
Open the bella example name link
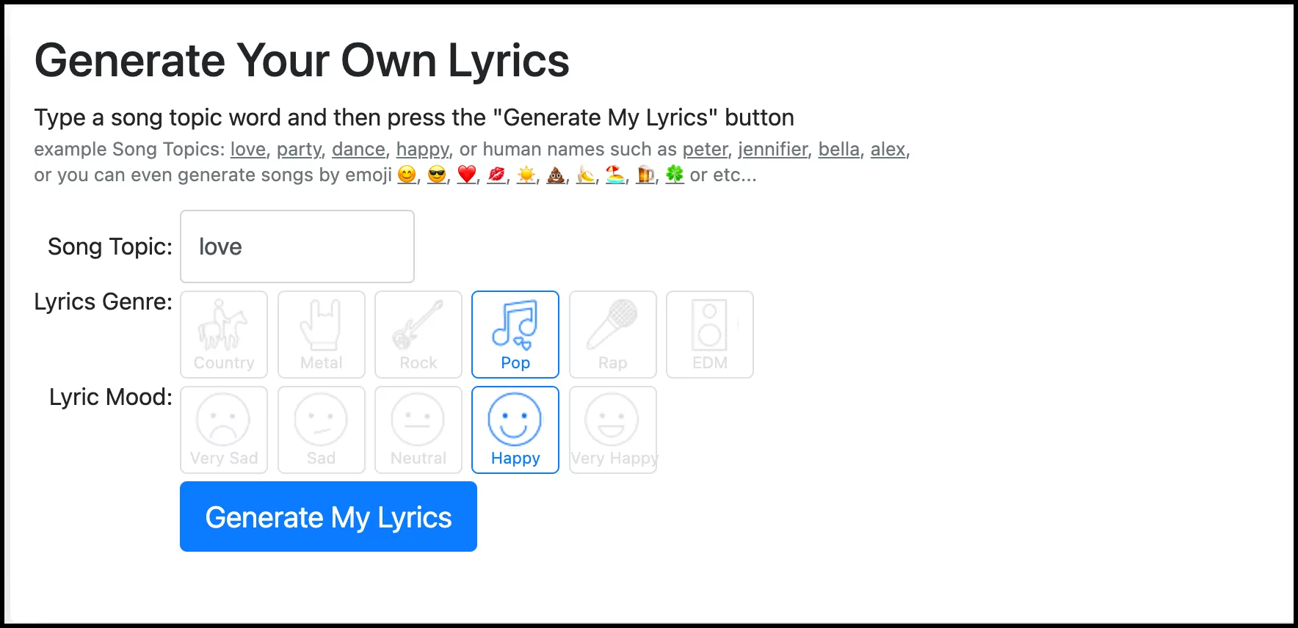[x=839, y=149]
